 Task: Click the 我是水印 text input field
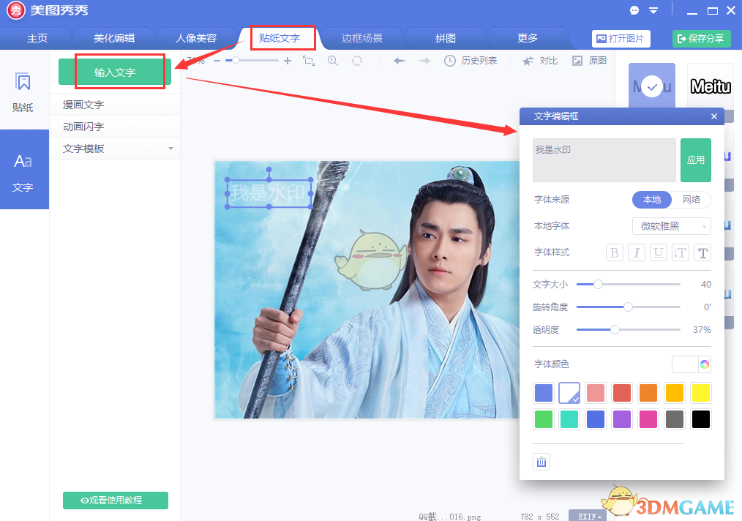click(604, 160)
